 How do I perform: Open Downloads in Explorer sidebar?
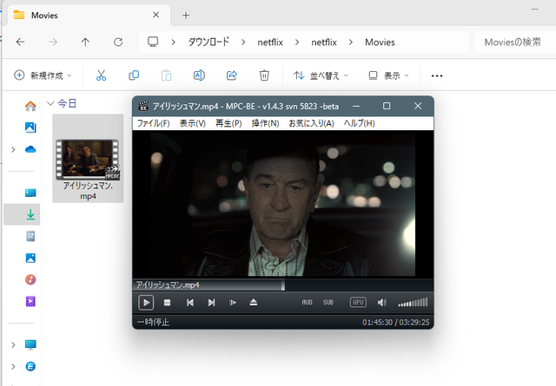coord(30,214)
